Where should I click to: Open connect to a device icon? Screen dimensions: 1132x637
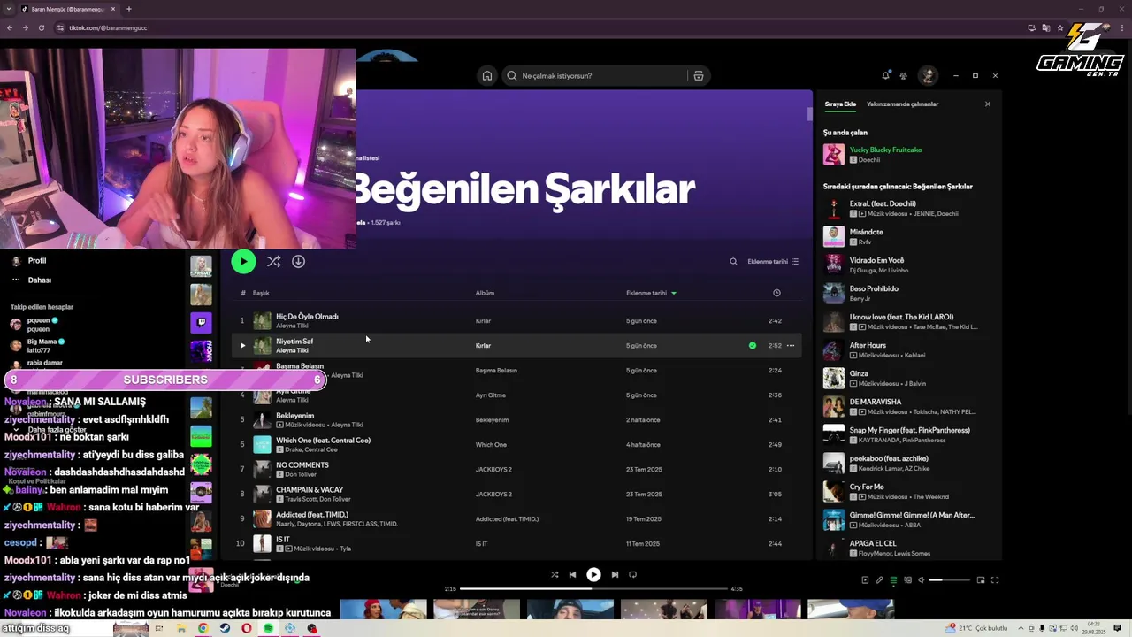tap(907, 580)
